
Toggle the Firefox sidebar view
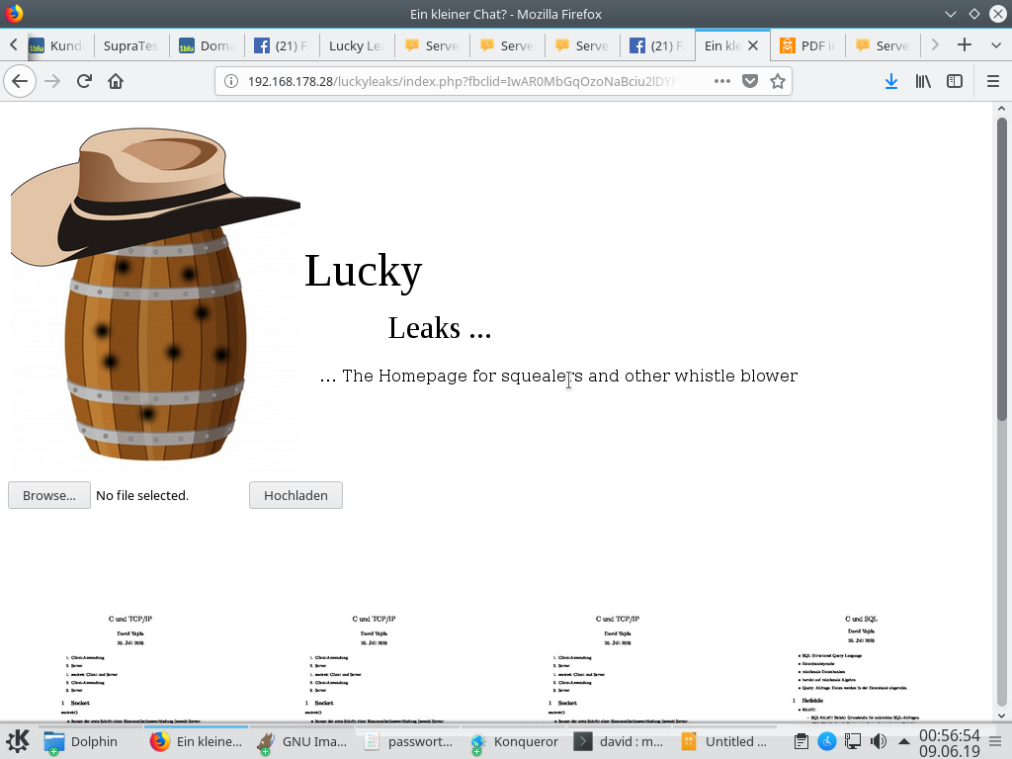click(x=955, y=81)
